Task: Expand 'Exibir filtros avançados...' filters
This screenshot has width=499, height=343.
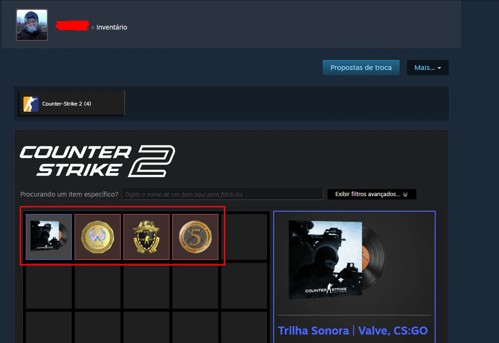Action: click(372, 194)
